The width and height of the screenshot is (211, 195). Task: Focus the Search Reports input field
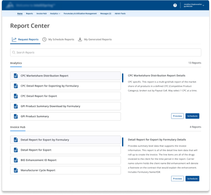pyautogui.click(x=105, y=53)
